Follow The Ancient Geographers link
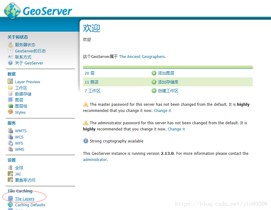 click(x=142, y=57)
